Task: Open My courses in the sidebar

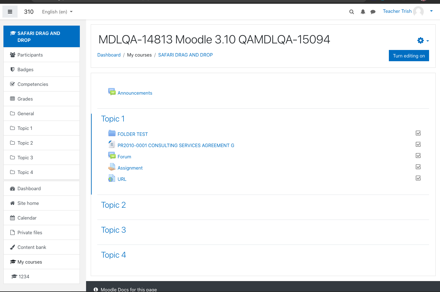Action: coord(41,262)
